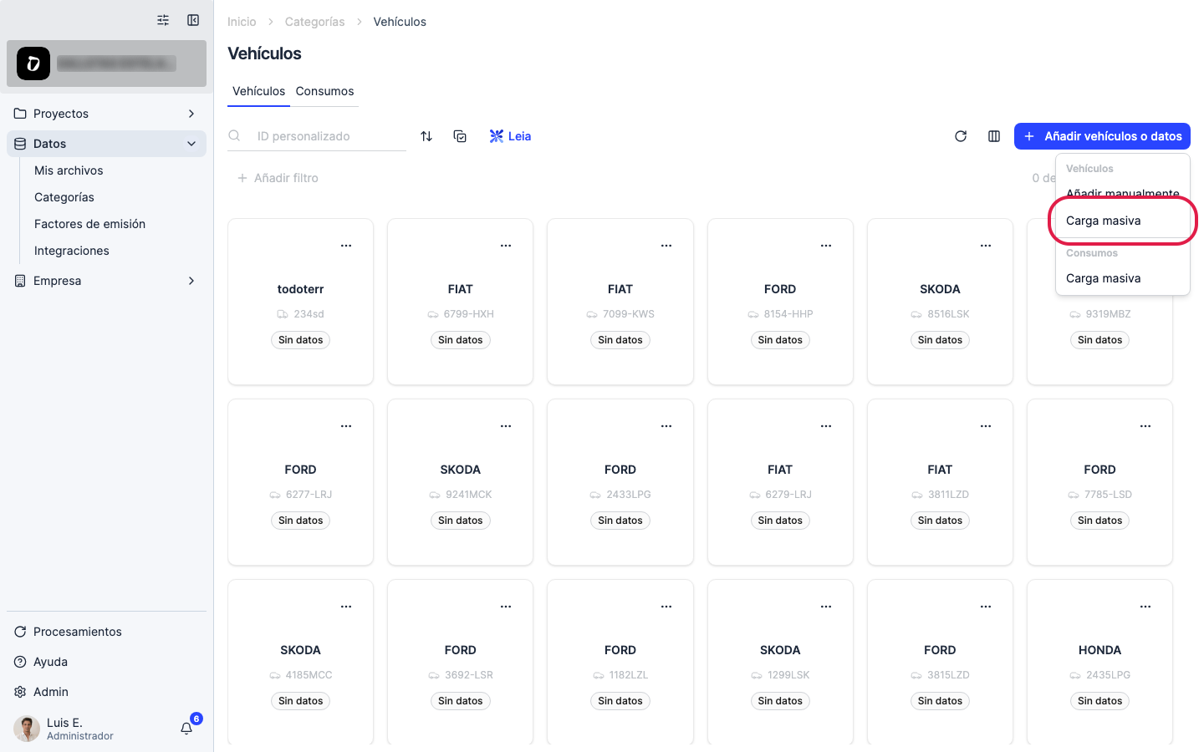Click the Añadir vehículos o datos button
This screenshot has height=752, width=1204.
[x=1102, y=136]
